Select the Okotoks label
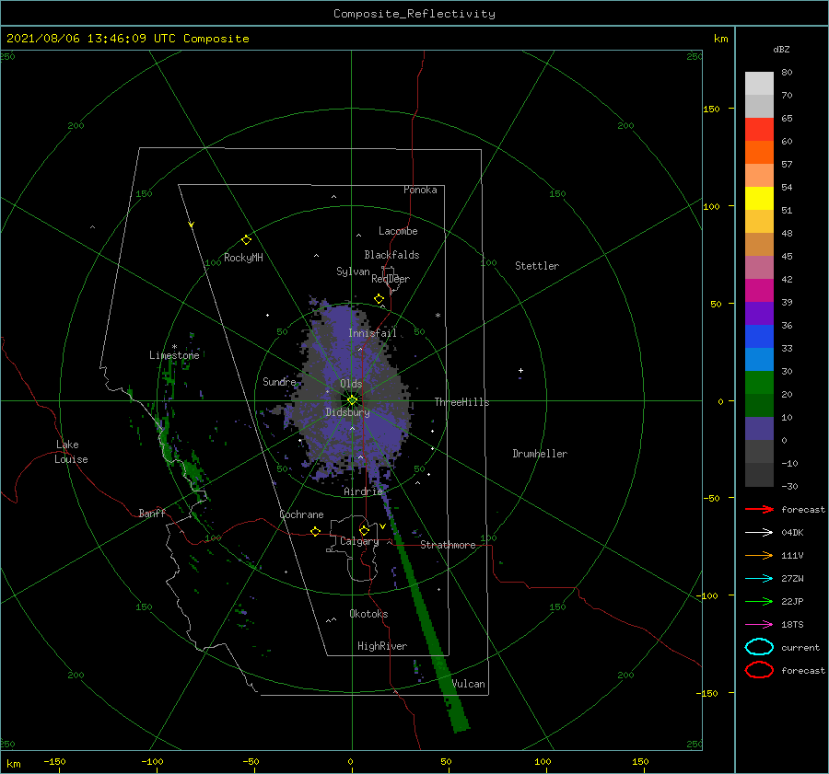The image size is (829, 774). pos(368,613)
